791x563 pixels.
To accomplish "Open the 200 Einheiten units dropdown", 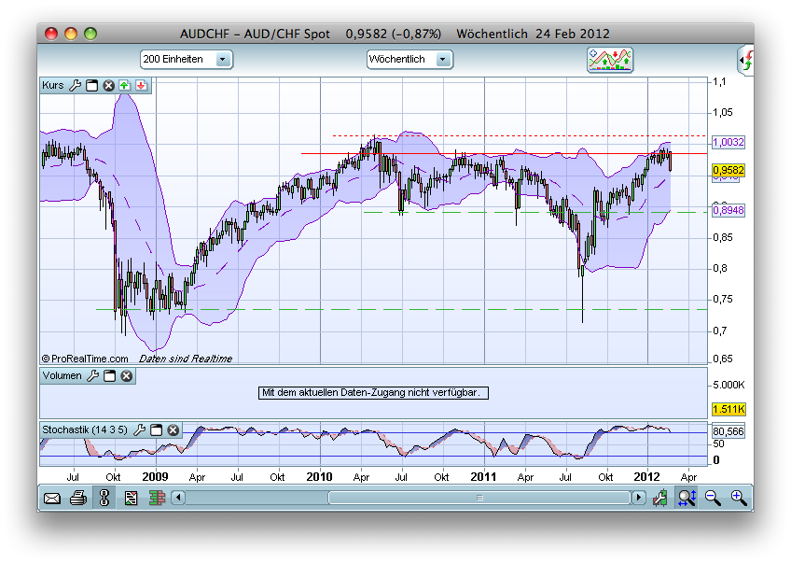I will point(187,59).
